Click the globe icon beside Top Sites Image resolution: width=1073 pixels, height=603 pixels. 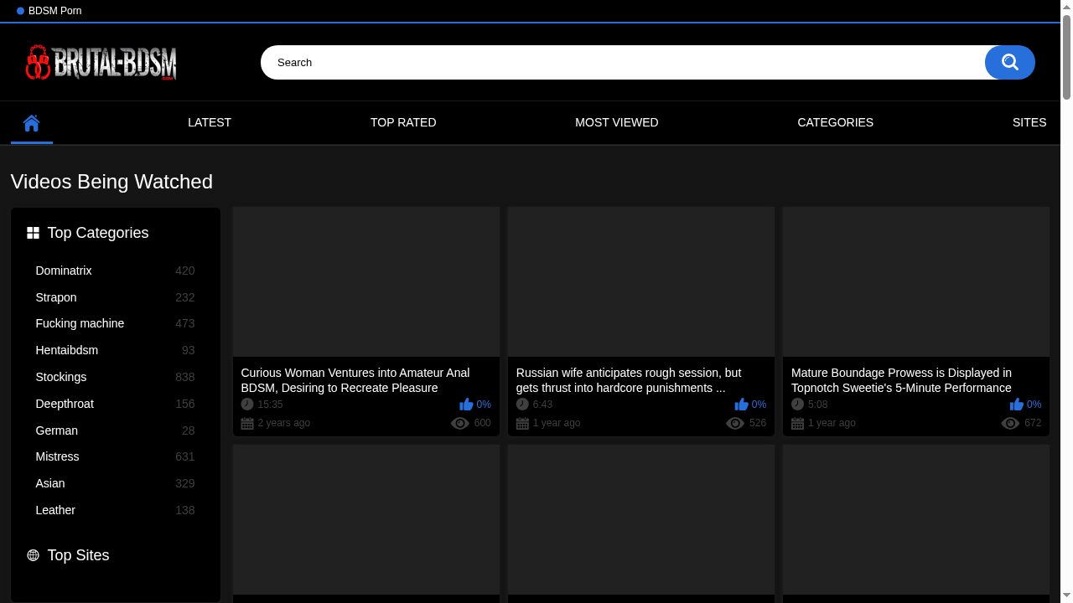point(34,555)
